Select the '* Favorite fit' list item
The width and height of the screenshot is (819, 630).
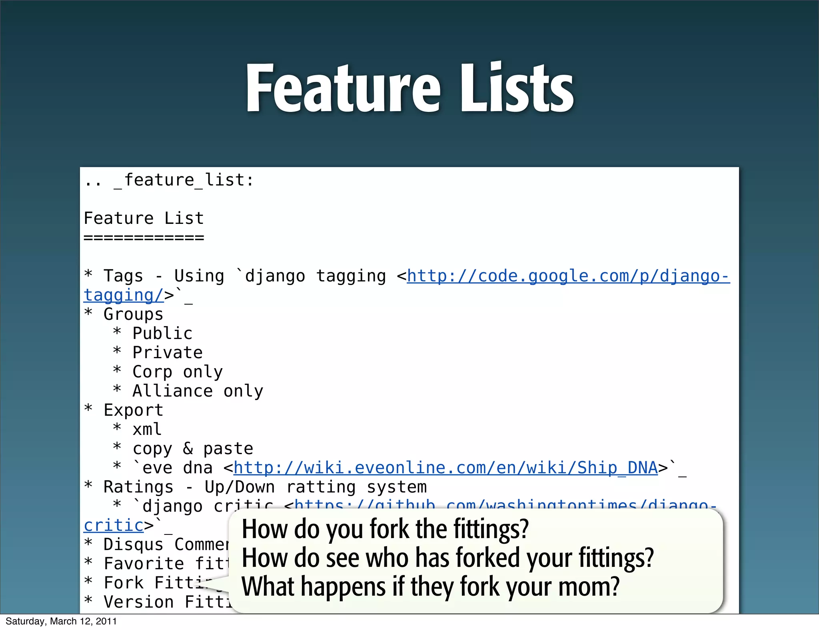point(156,564)
